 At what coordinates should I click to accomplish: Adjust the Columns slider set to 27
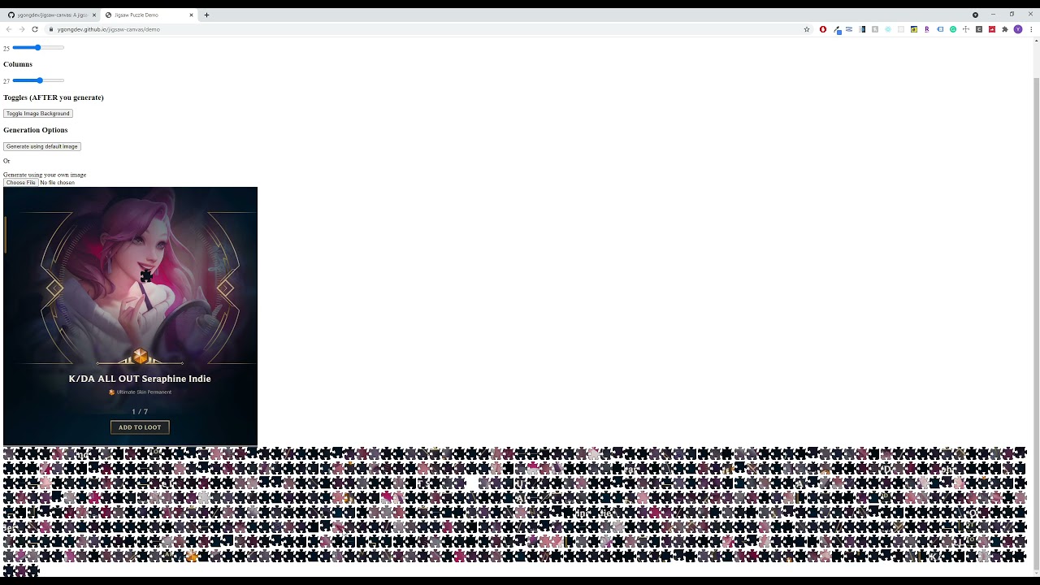click(38, 80)
